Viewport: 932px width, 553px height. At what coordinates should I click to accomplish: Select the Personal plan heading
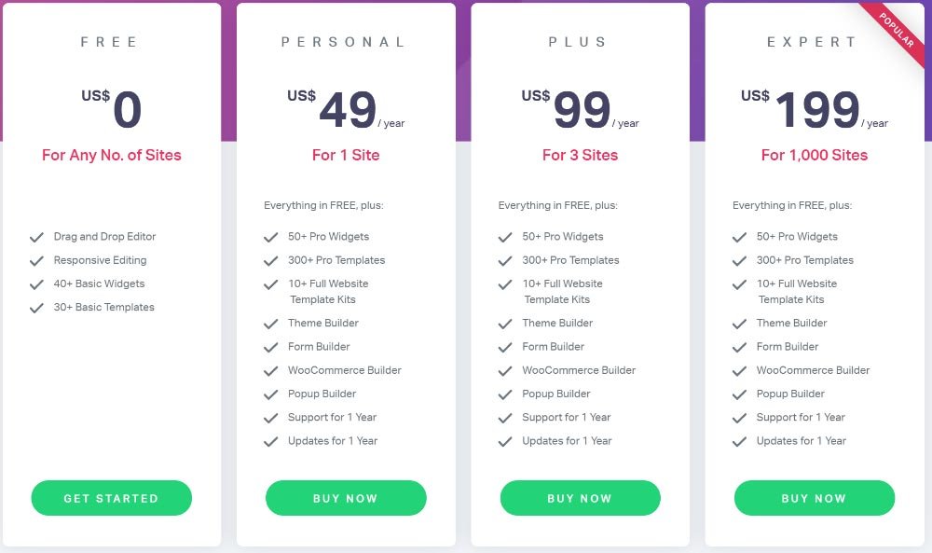tap(344, 42)
